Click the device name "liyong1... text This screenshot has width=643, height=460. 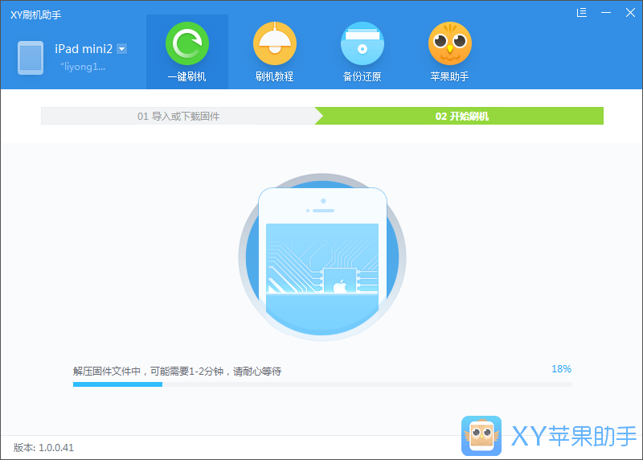click(83, 67)
